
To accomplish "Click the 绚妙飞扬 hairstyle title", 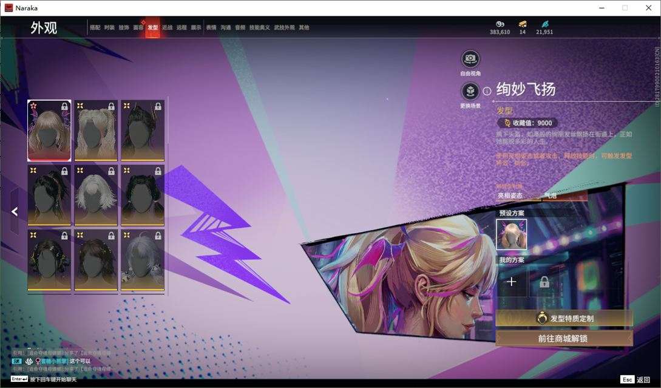I will tap(526, 89).
